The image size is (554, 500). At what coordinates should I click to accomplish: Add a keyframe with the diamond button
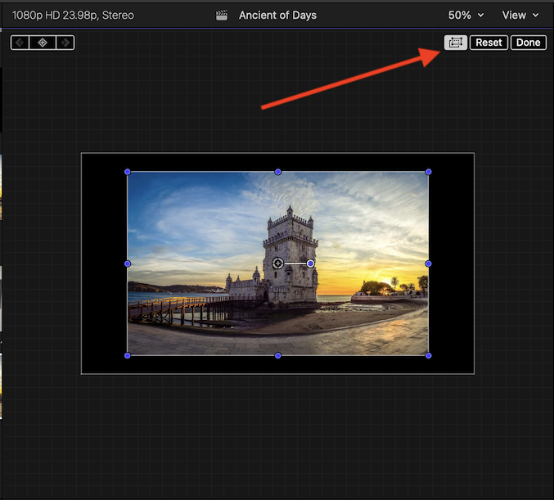[x=43, y=43]
